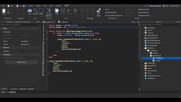Switch to the VIEW ribbon tab
Viewport: 181px width, 102px height.
click(x=51, y=6)
